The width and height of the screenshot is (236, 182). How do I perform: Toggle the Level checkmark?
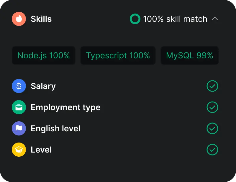pos(212,150)
